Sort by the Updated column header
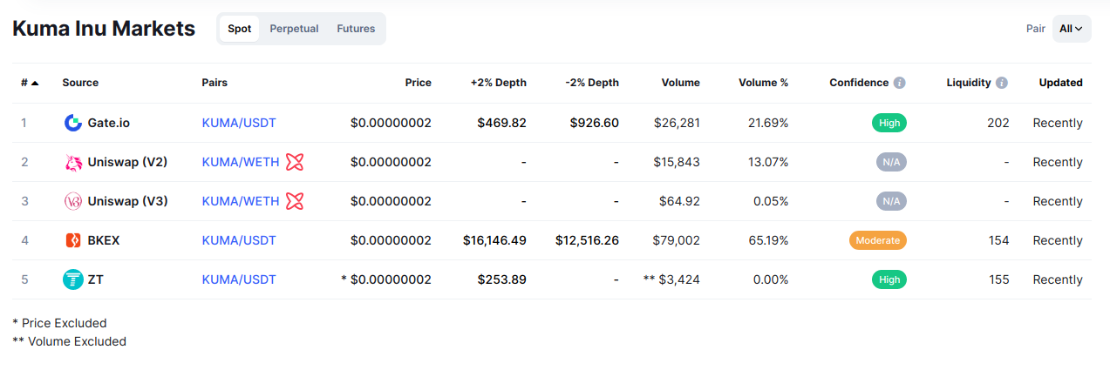The image size is (1110, 370). (1061, 83)
